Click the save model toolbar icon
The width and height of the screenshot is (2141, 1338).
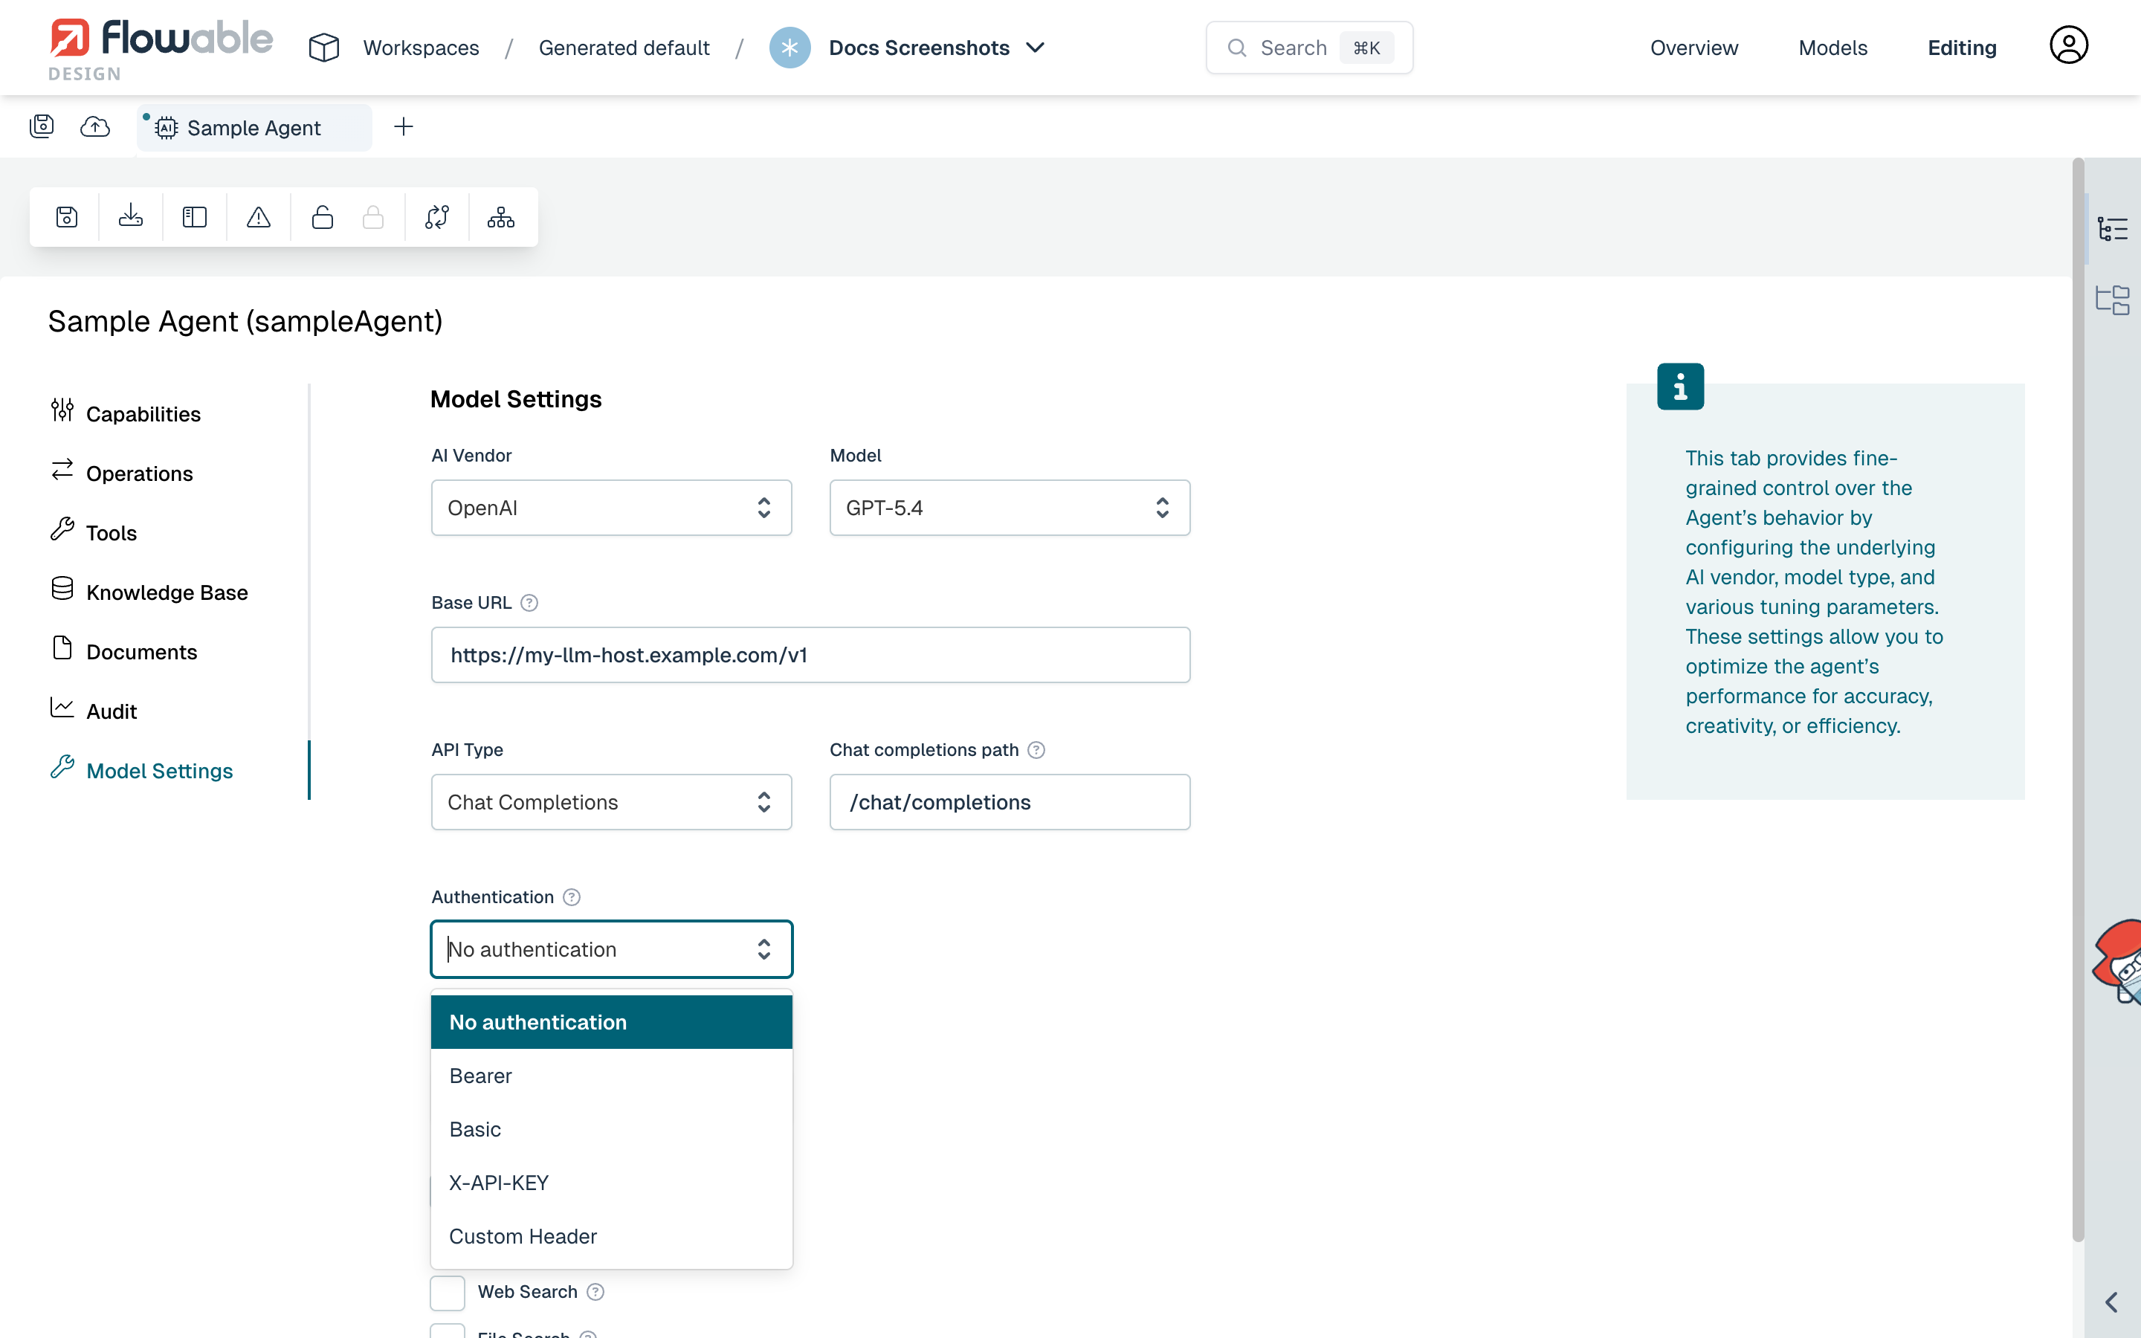coord(66,217)
